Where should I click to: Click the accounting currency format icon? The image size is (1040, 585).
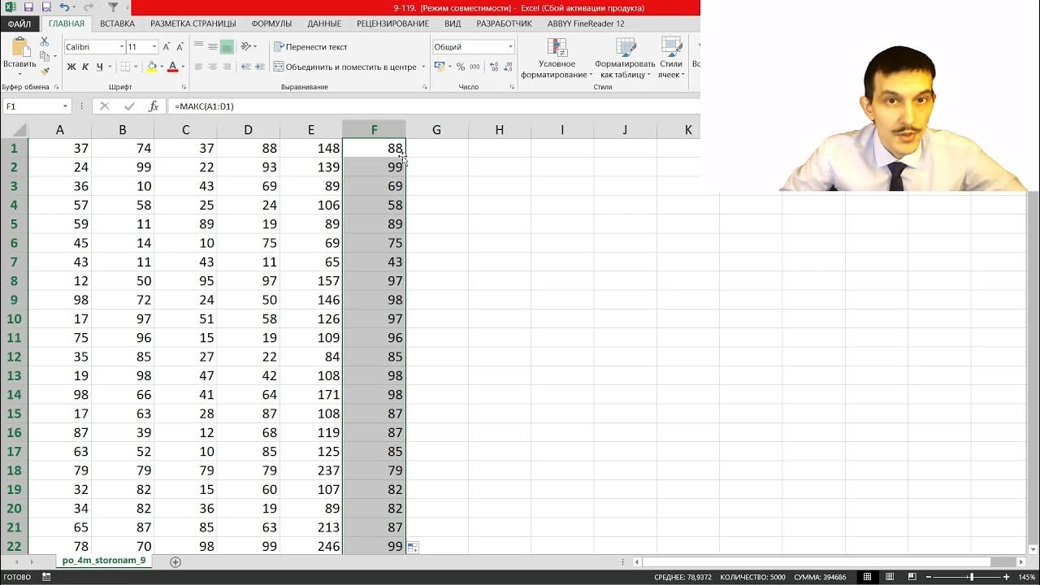coord(440,67)
